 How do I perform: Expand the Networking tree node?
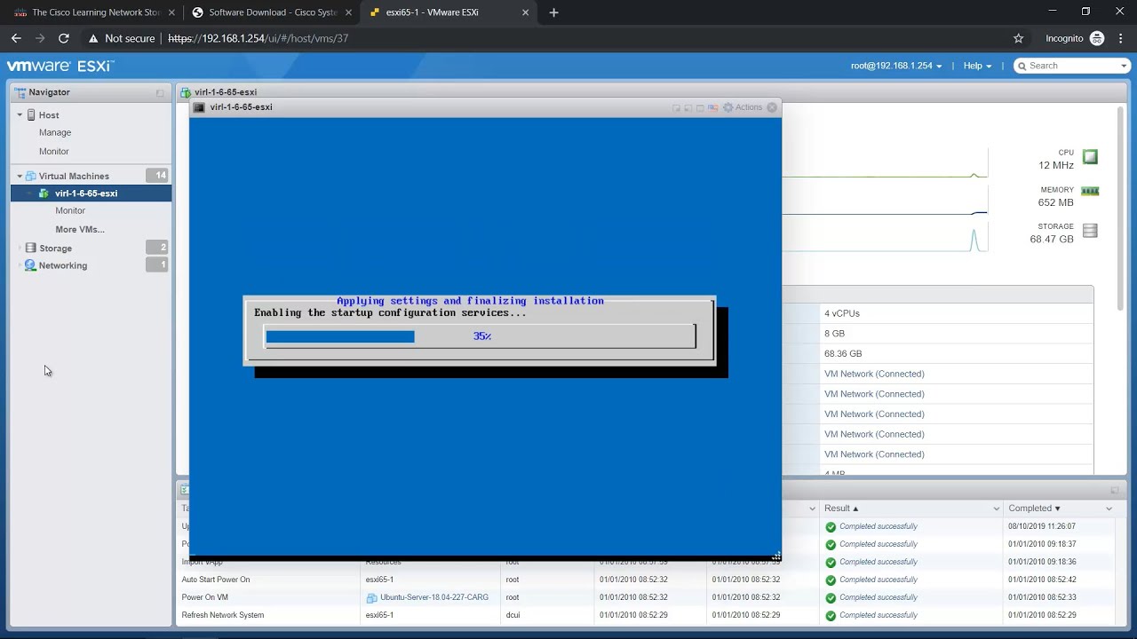point(20,265)
